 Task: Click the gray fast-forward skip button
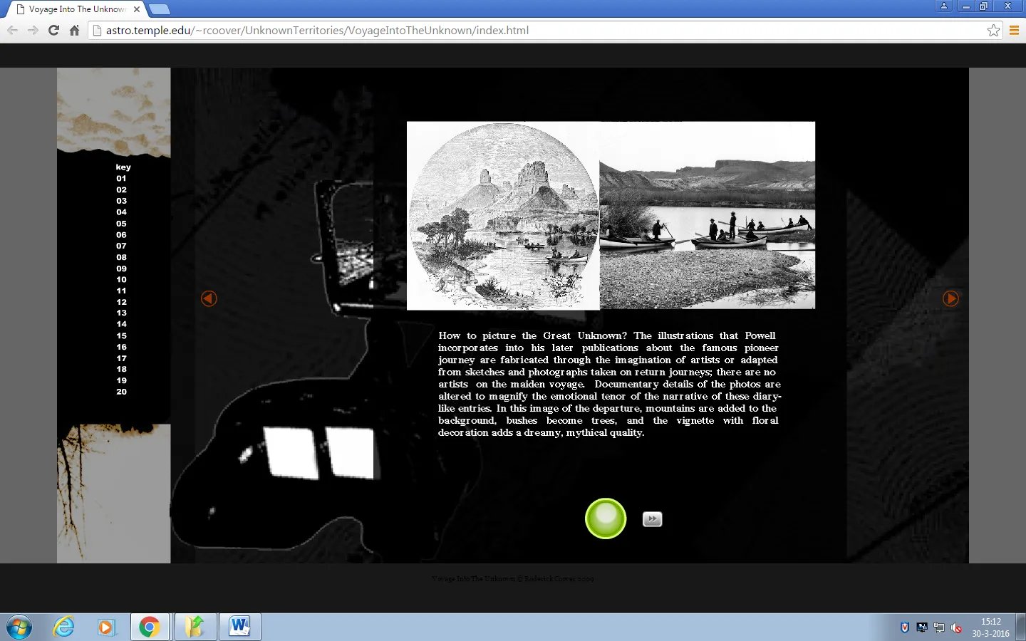[x=652, y=519]
